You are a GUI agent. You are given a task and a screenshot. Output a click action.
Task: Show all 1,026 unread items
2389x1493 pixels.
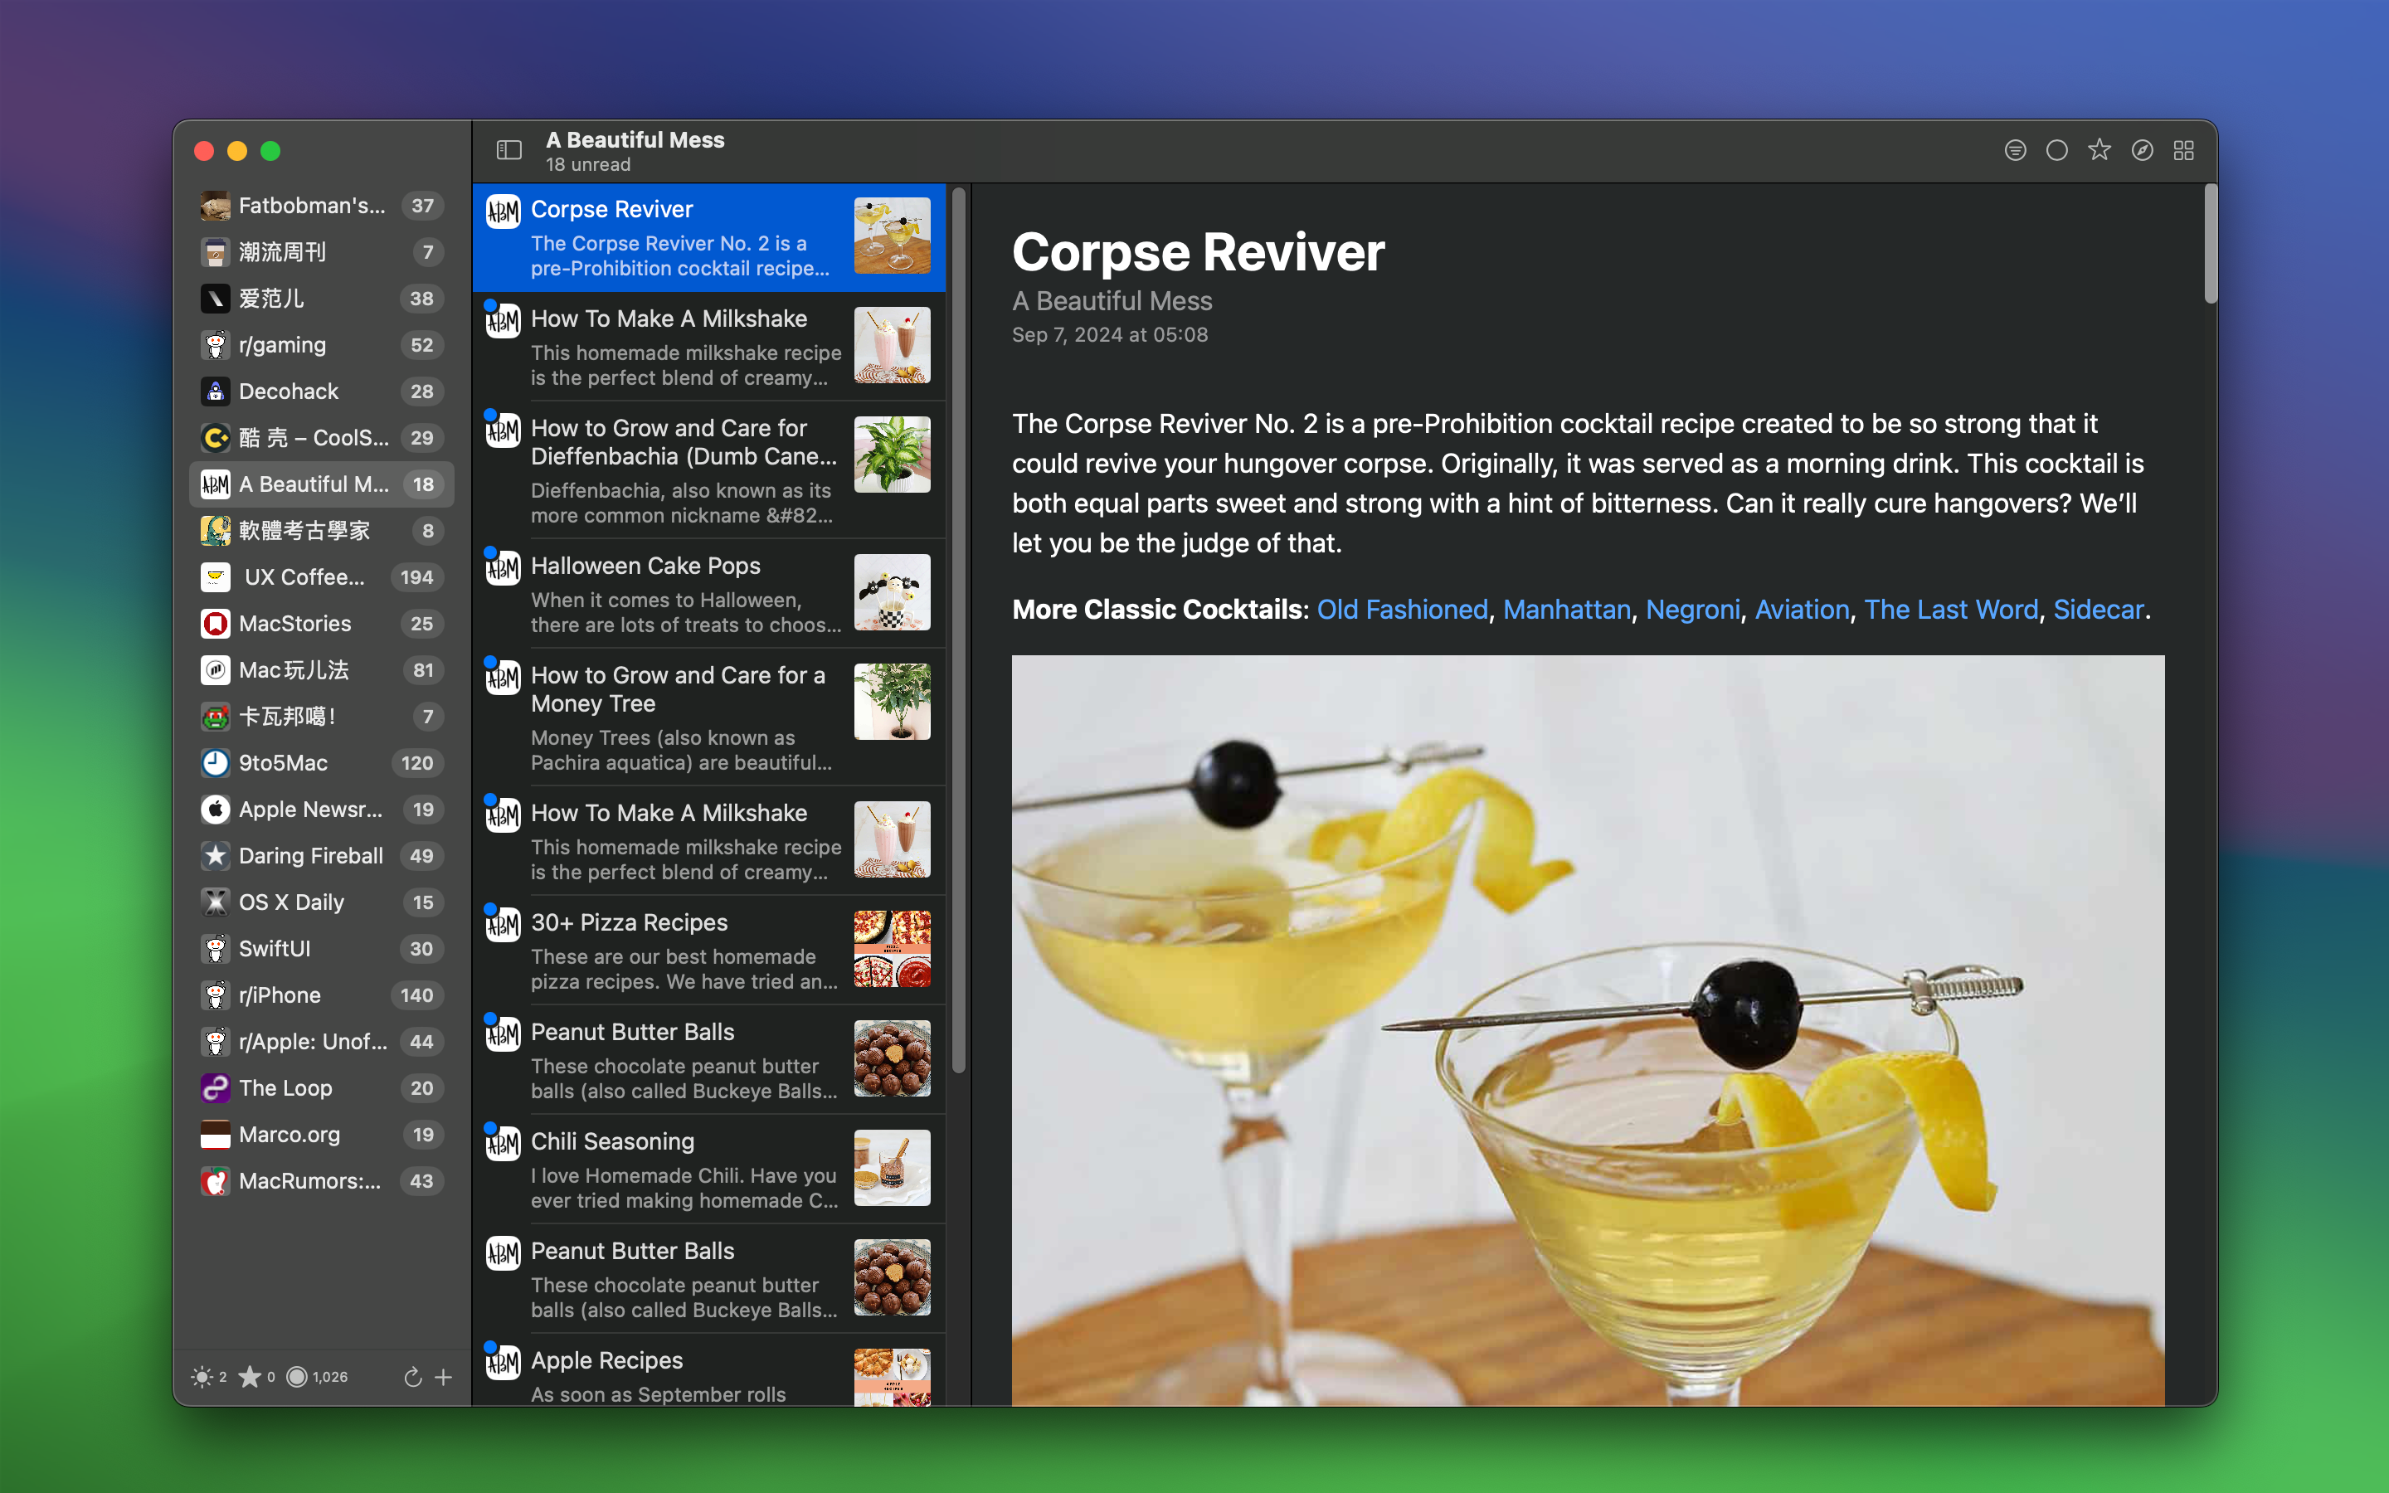[x=297, y=1377]
